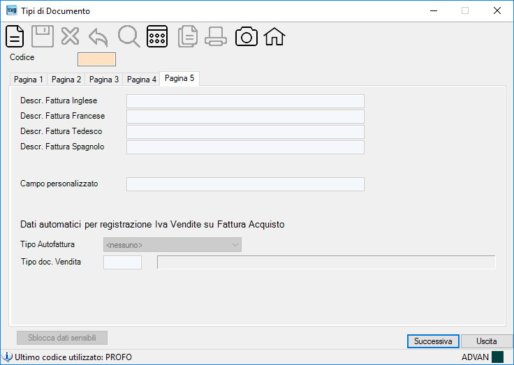The image size is (514, 365).
Task: Click the dark green status square
Action: [x=498, y=357]
